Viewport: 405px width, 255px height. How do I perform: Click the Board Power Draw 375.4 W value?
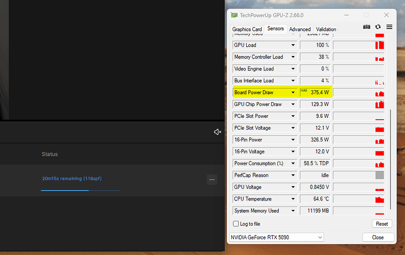[x=315, y=93]
